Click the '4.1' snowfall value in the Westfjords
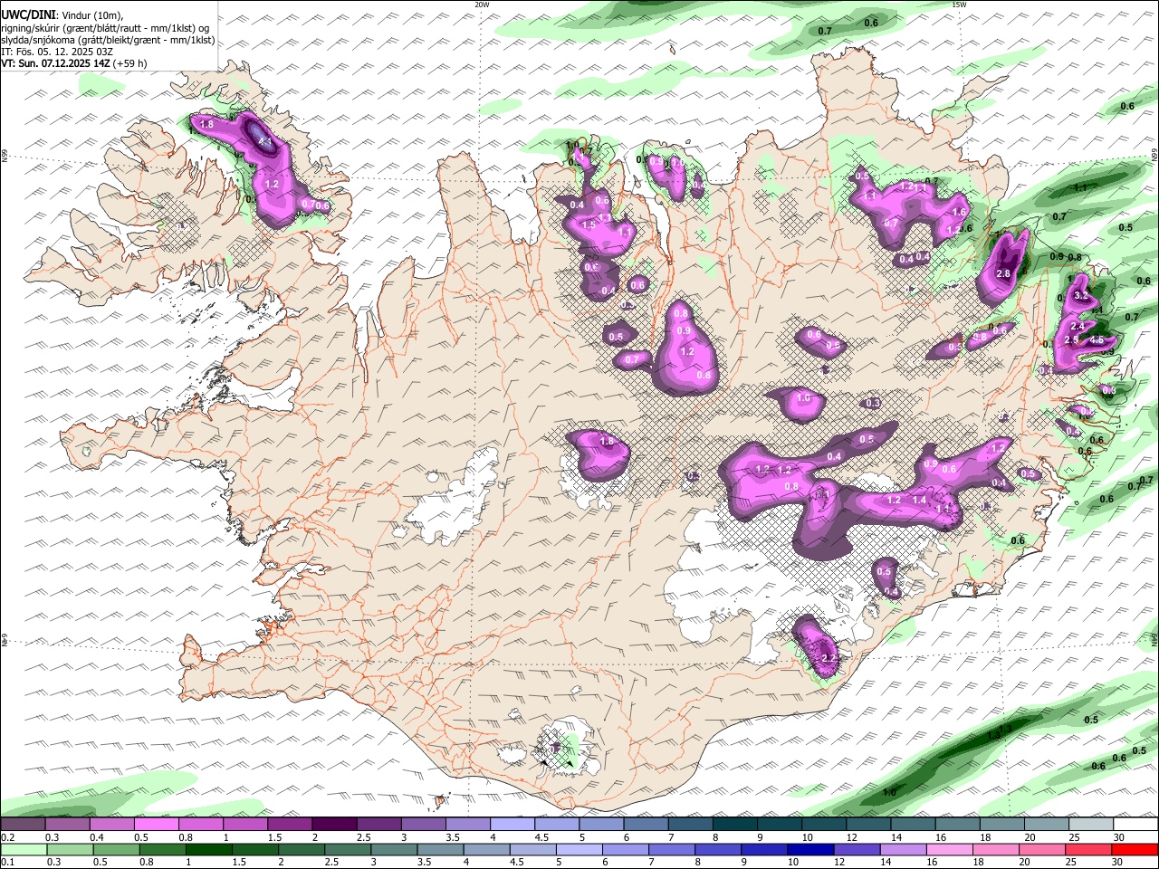Viewport: 1159px width, 869px height. [x=264, y=142]
